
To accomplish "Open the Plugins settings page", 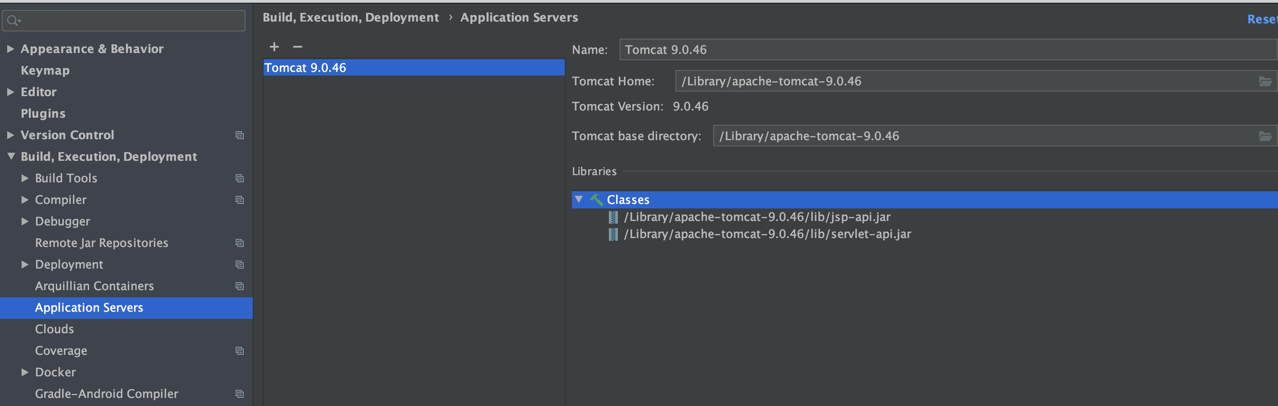I will [43, 113].
